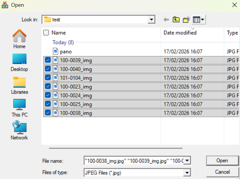Deselect the 100-0025_img checkbox

click(x=48, y=104)
